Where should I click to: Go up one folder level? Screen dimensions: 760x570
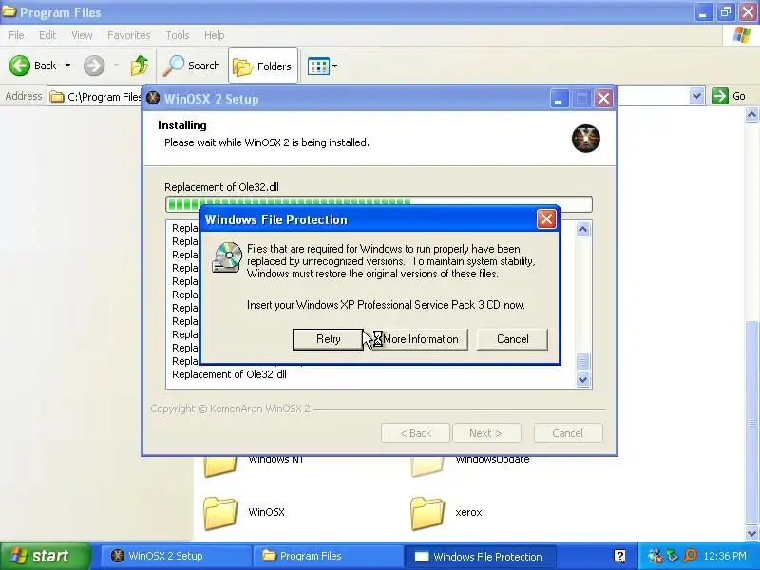[x=140, y=66]
